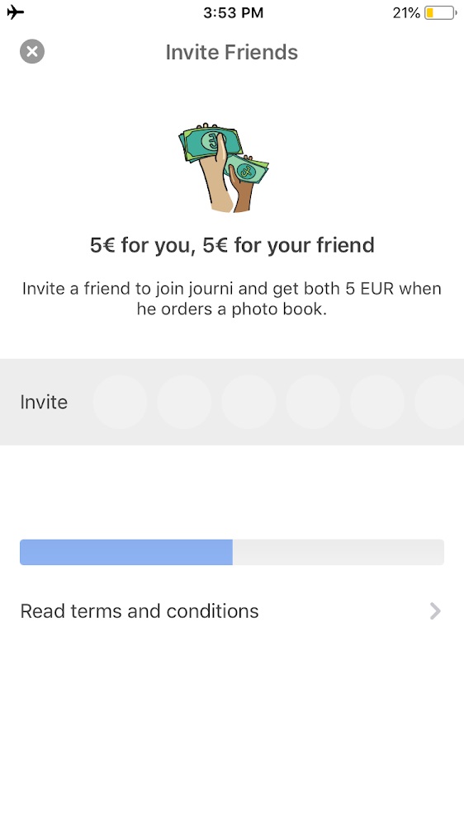This screenshot has height=825, width=464.
Task: Open Read terms and conditions
Action: point(232,610)
